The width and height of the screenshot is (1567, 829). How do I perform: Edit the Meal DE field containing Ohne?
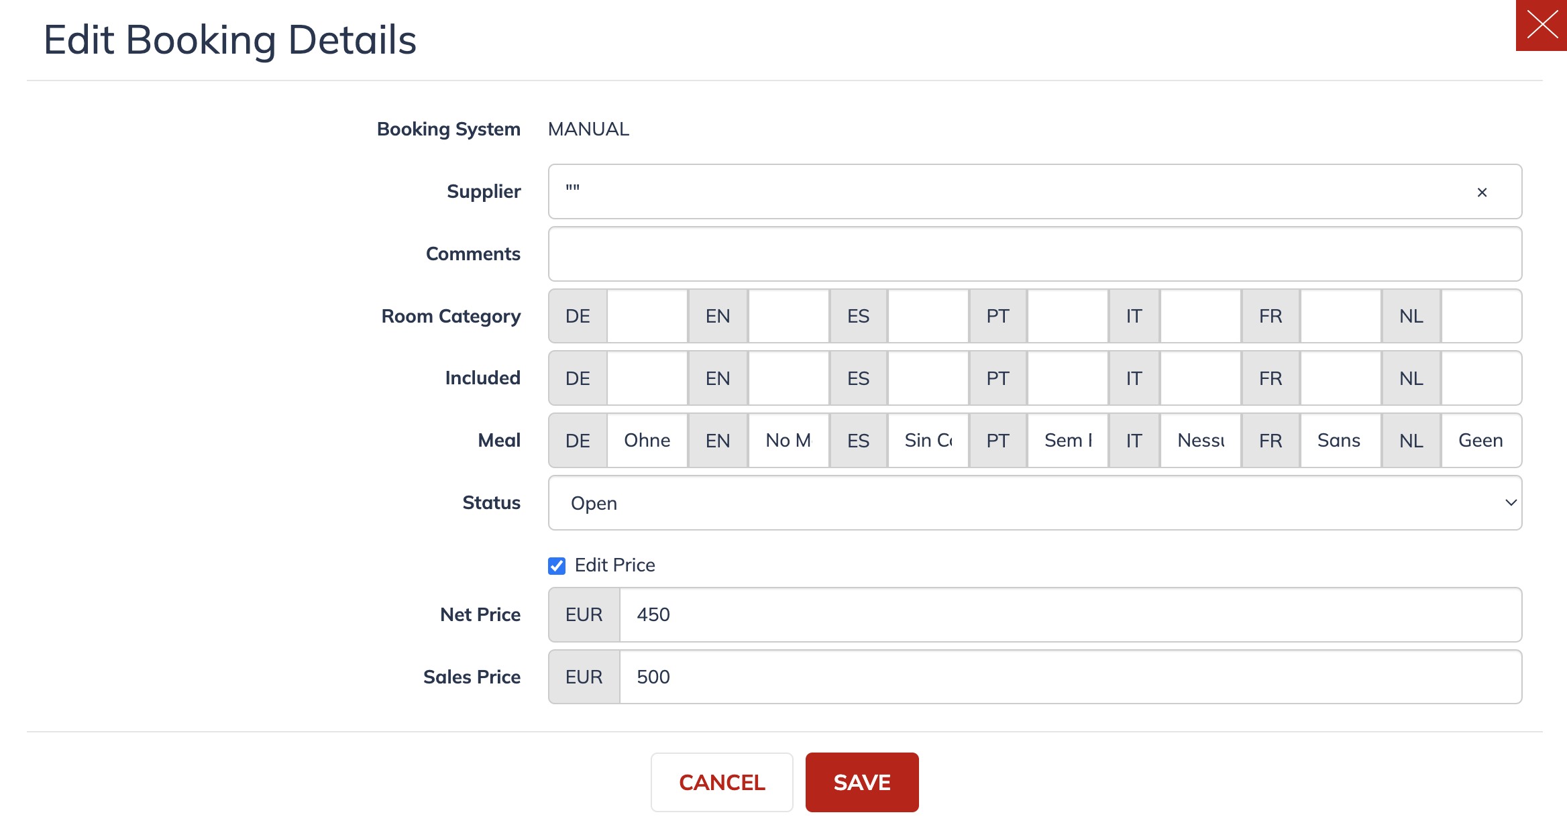(647, 441)
